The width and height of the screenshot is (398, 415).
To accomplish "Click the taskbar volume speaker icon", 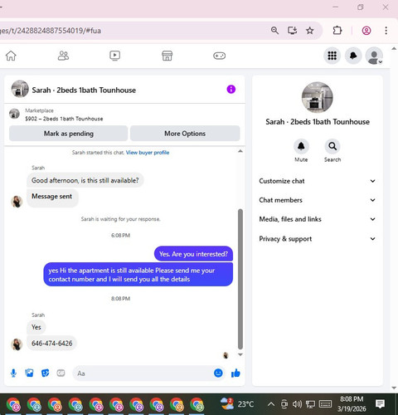I will coord(297,404).
